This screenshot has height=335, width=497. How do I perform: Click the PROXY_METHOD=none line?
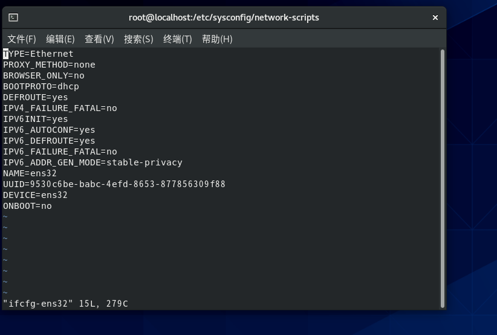tap(49, 65)
